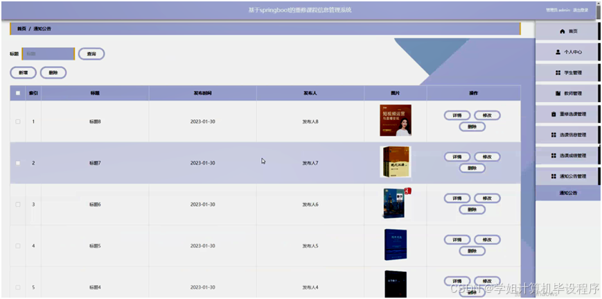Check the checkbox for row 标题5
Screen dimensions: 602x299
point(17,246)
